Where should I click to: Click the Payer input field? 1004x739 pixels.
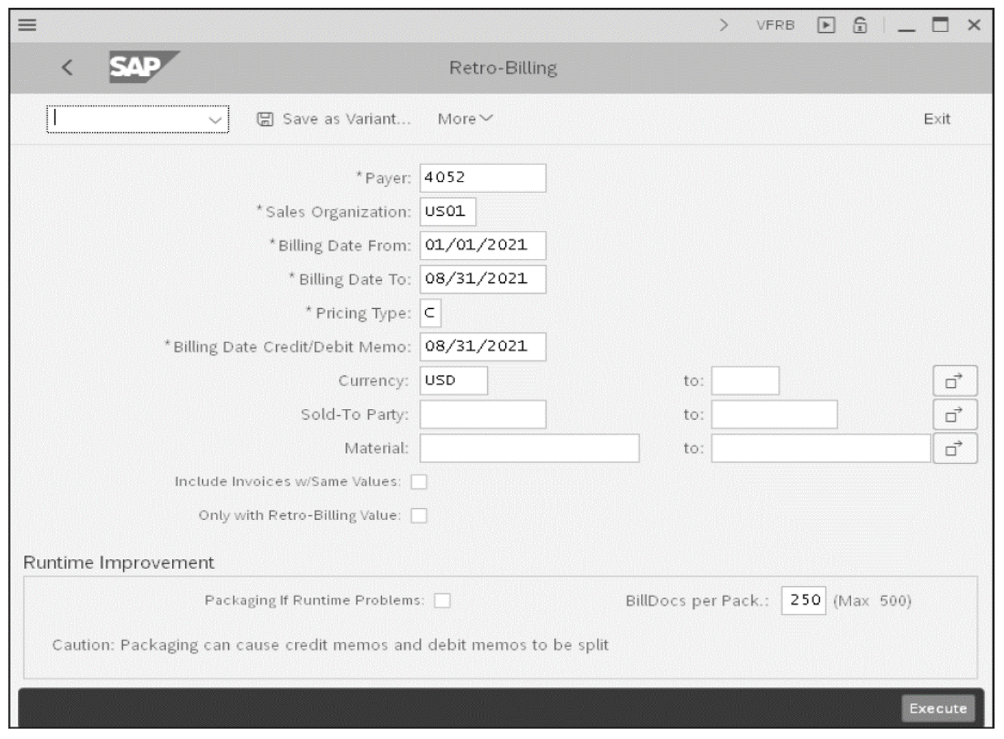(482, 177)
